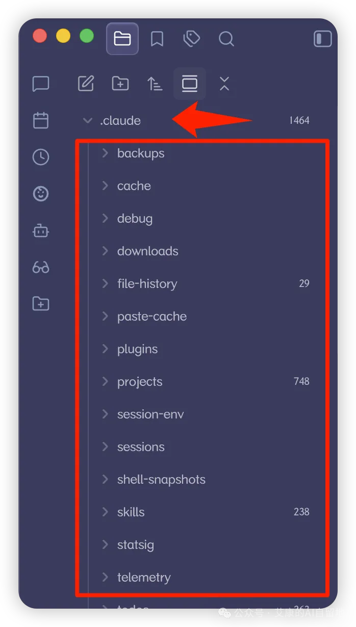Expand the backups folder

tap(105, 153)
